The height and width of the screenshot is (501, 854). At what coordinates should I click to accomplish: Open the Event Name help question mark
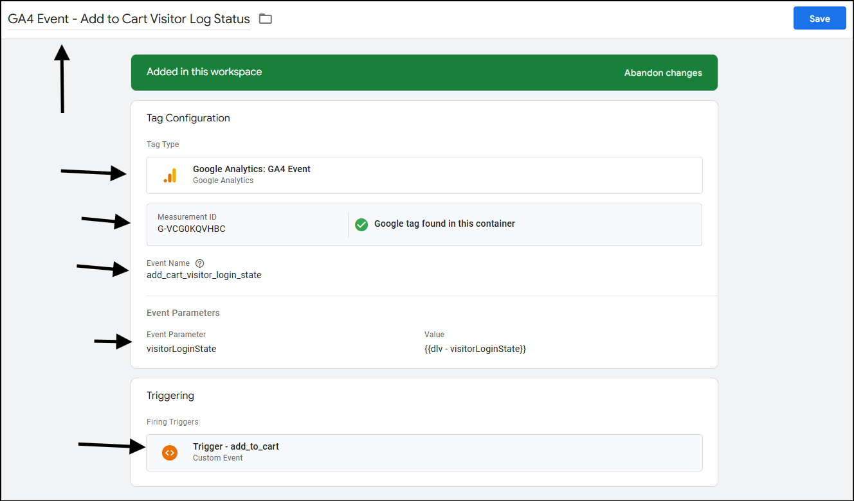coord(199,263)
